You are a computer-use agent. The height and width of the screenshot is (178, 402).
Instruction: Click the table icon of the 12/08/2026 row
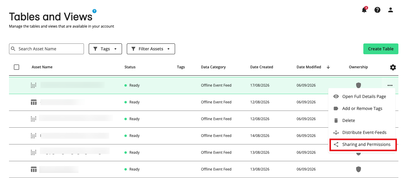(34, 102)
